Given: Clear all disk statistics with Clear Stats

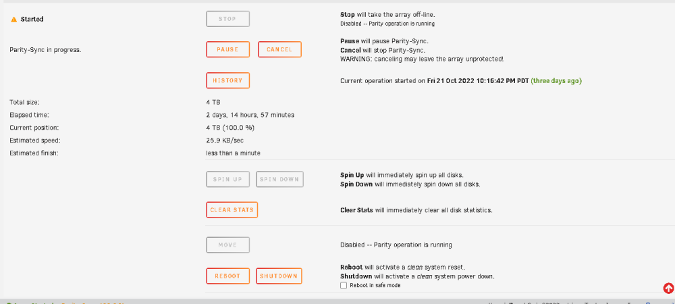Looking at the screenshot, I should [232, 210].
